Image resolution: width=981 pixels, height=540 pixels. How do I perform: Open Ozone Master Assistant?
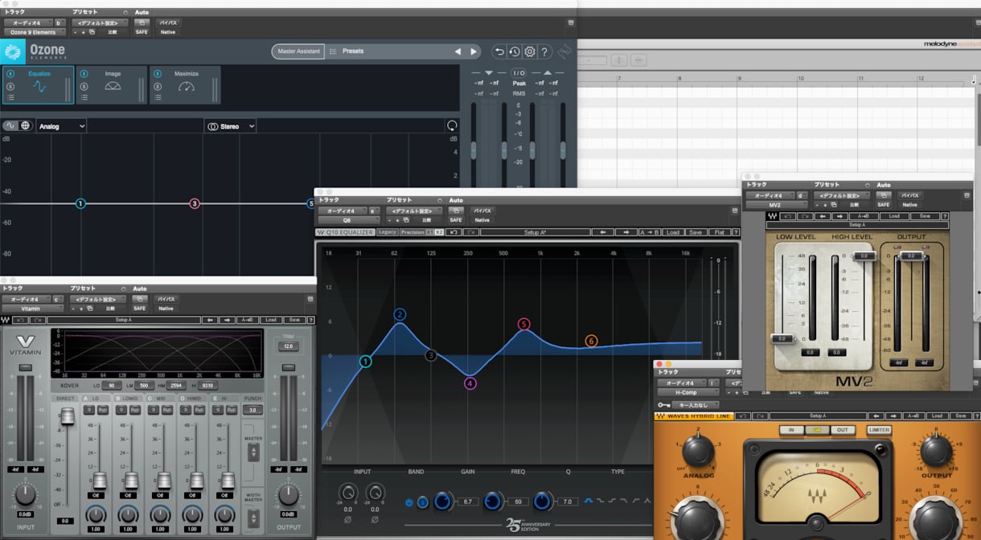[x=298, y=51]
